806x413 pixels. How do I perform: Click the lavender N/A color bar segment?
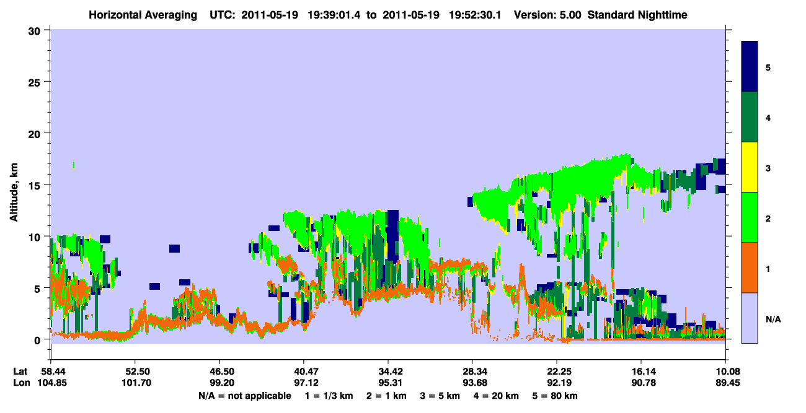750,318
